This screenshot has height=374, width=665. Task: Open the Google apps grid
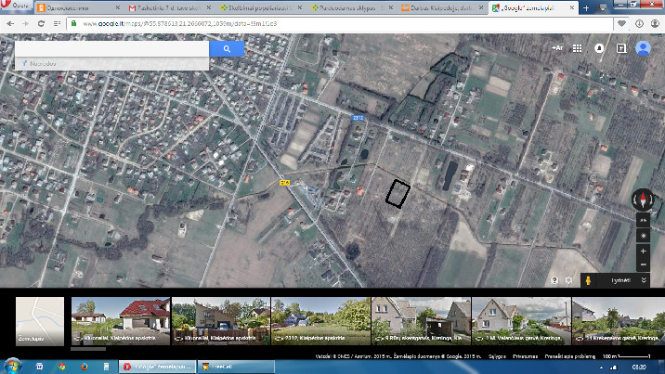(x=577, y=48)
